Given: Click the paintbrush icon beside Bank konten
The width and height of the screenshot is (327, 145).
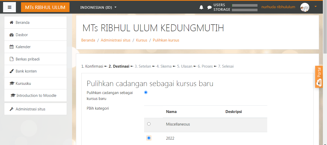Looking at the screenshot, I should 12,71.
